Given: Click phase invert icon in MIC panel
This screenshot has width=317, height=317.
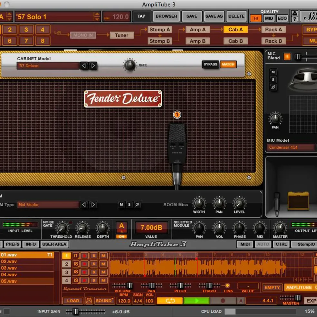Looking at the screenshot, I should tap(273, 87).
